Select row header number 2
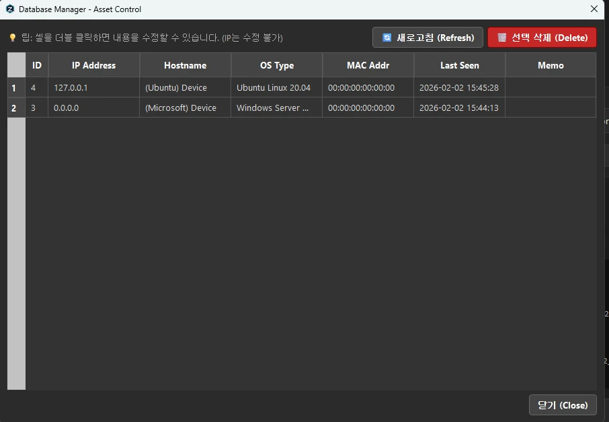Screen dimensions: 609x422 tap(16, 108)
